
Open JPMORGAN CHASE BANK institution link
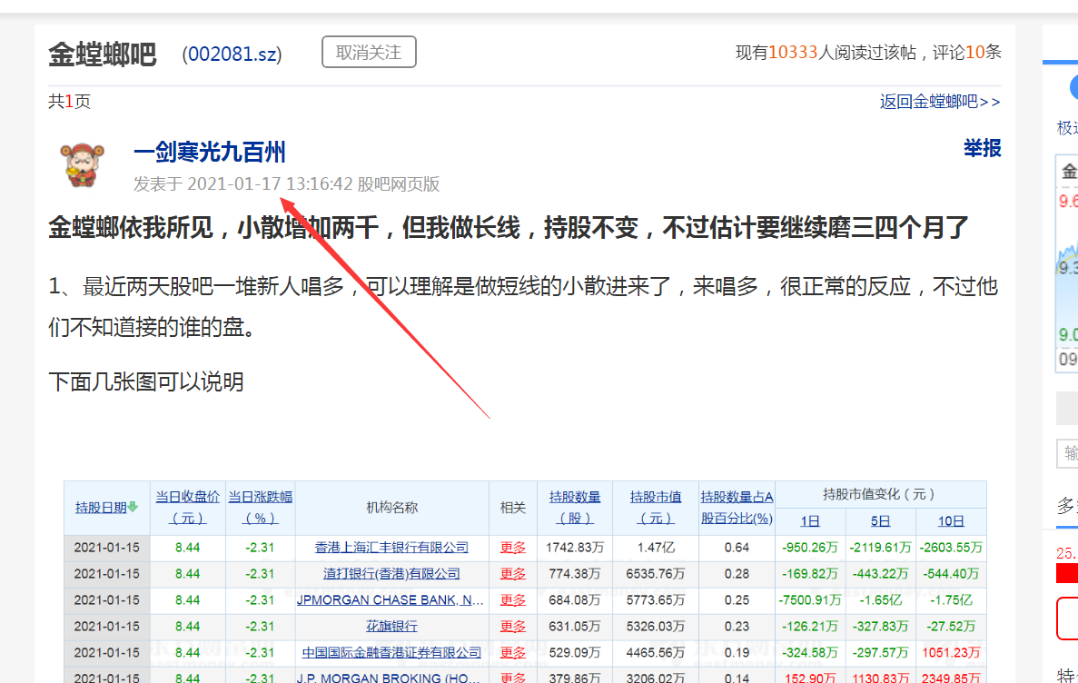[390, 599]
